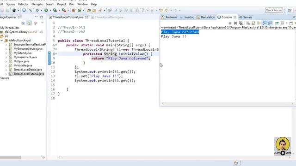
Task: Open the Perspective switcher icon
Action: tap(290, 10)
